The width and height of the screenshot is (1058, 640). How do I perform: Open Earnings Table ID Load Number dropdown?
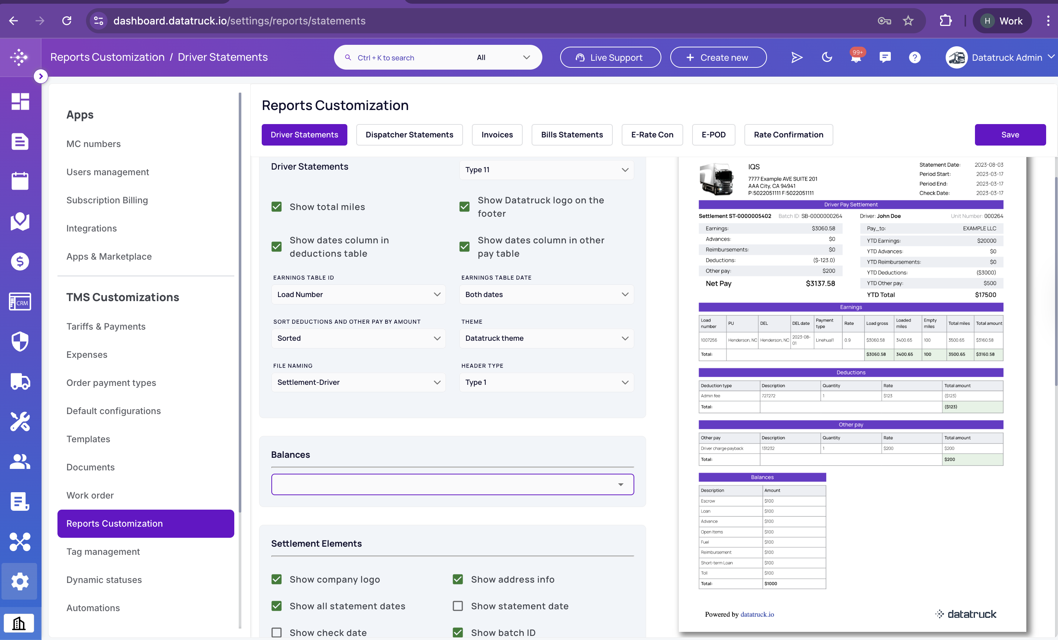358,294
